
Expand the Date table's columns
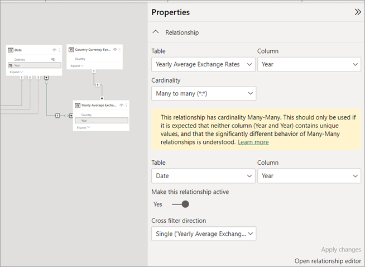pos(16,72)
